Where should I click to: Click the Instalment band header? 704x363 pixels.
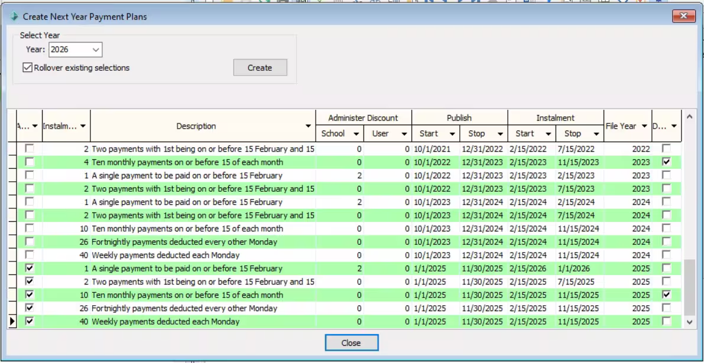(556, 118)
